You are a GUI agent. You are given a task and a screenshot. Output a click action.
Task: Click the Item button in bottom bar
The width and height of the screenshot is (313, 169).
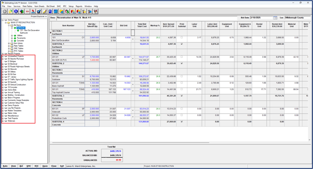14,166
